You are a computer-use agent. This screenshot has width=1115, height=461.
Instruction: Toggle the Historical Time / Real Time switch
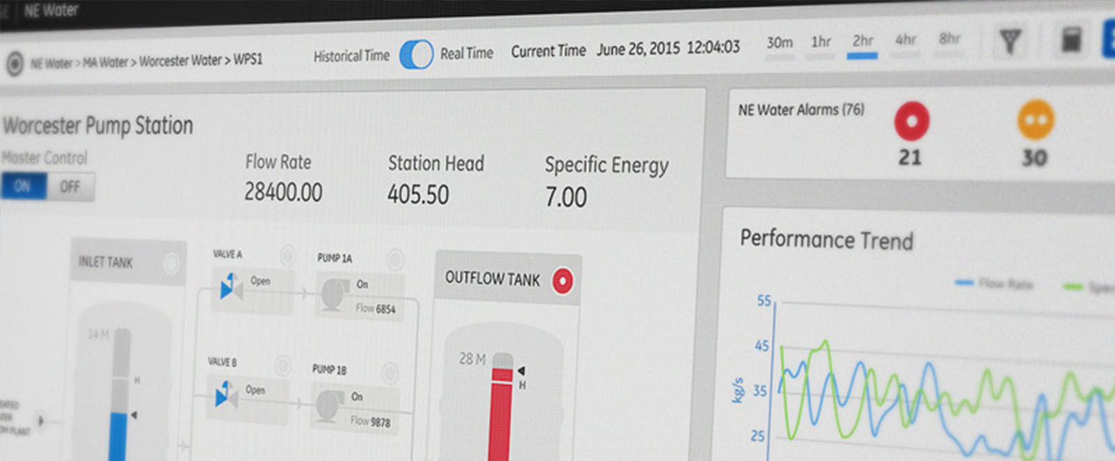tap(417, 54)
